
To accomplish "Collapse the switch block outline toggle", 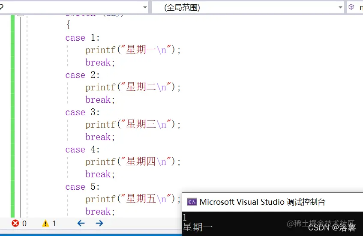I will pyautogui.click(x=20, y=15).
